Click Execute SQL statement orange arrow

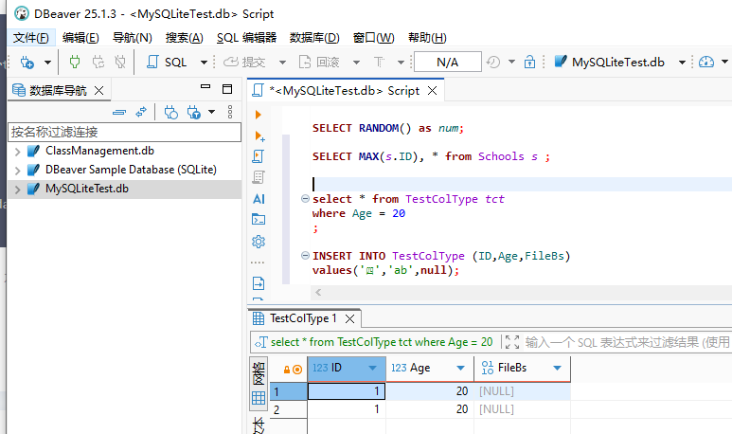point(259,115)
